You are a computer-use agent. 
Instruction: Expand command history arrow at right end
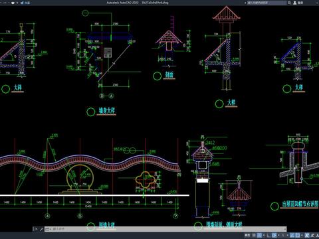tap(285, 229)
